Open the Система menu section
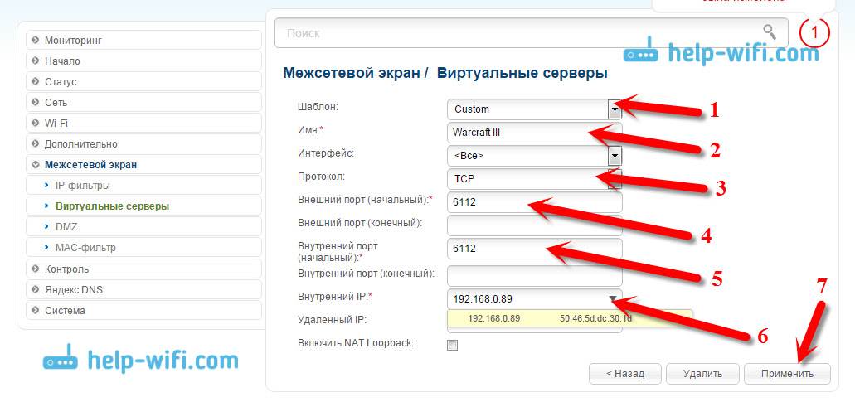This screenshot has width=855, height=402. 144,311
